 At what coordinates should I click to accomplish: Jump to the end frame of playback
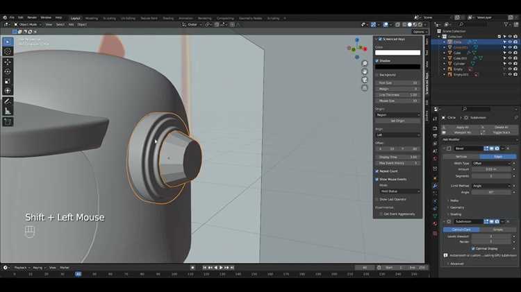[232, 268]
